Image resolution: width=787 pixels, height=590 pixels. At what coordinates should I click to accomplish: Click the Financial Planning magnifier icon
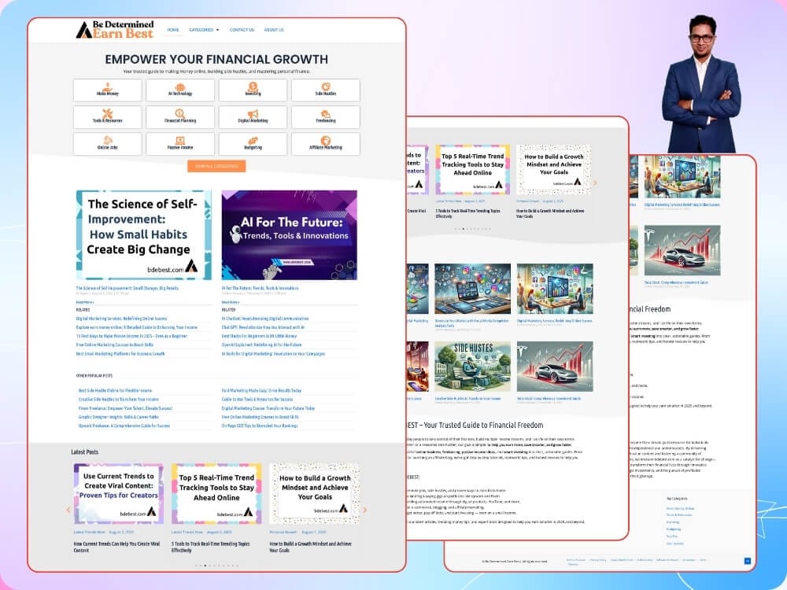[x=180, y=112]
